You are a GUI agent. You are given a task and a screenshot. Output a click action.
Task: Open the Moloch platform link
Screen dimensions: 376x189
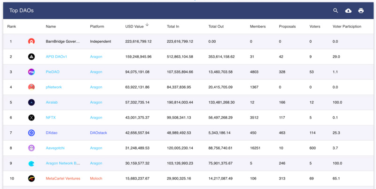(96, 179)
